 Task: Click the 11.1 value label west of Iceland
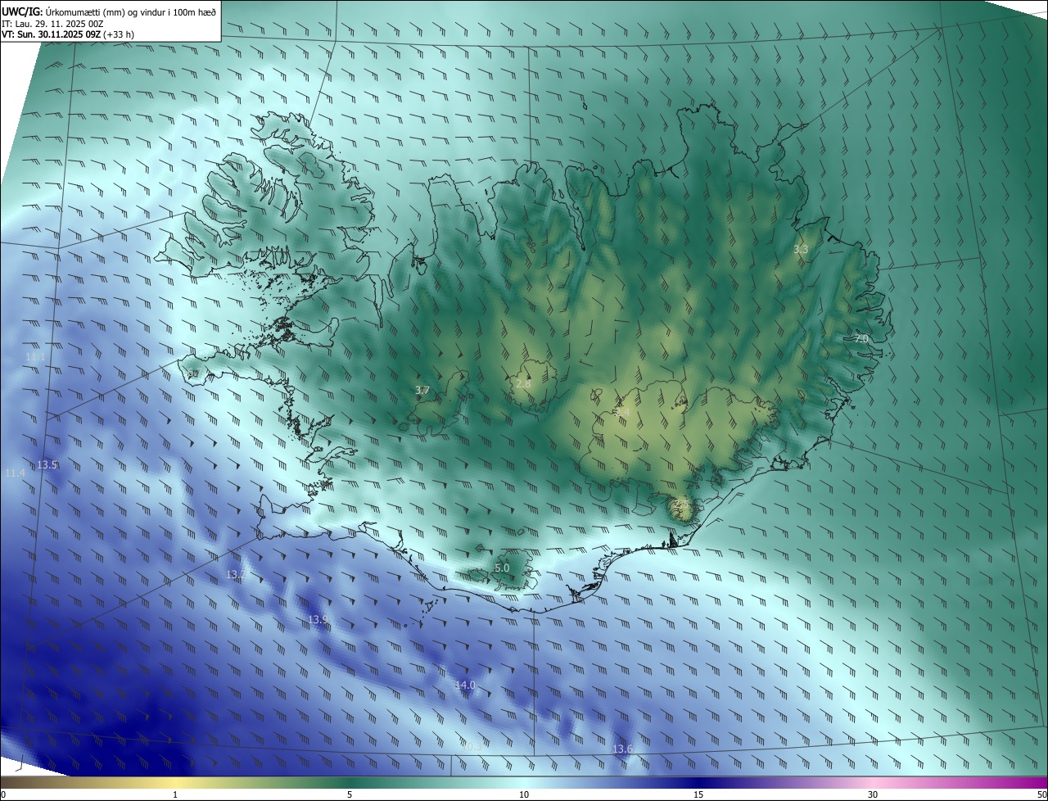pyautogui.click(x=35, y=357)
